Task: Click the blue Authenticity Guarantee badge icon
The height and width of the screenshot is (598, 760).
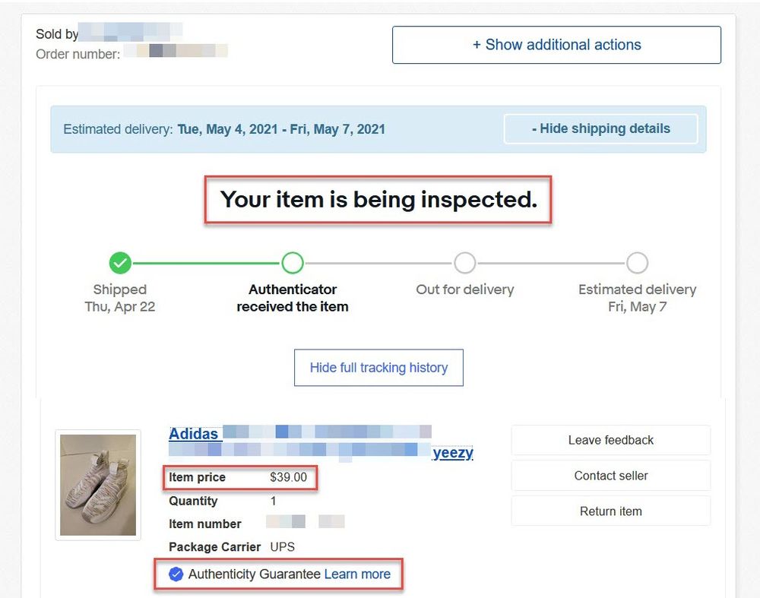Action: point(176,574)
